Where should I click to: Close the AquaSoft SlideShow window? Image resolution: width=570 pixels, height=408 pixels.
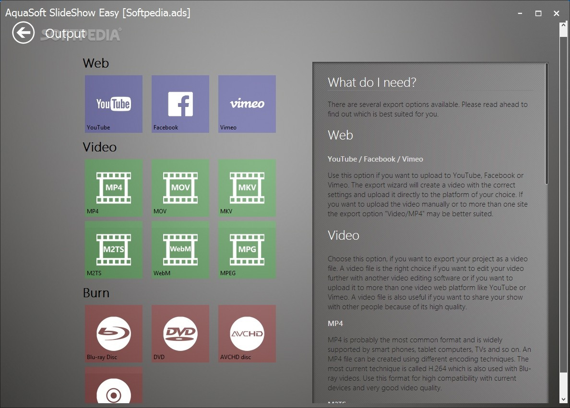pyautogui.click(x=556, y=13)
